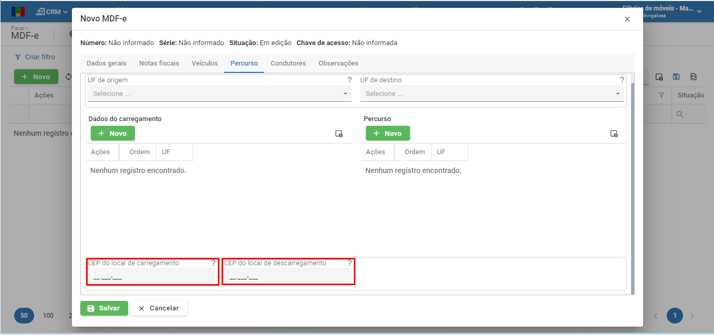This screenshot has height=335, width=714.
Task: Open column chooser of Dados do carregamento grid
Action: [x=339, y=134]
